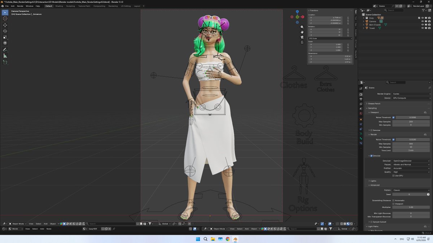433x243 pixels.
Task: Toggle Render Noise Threshold checkbox
Action: (393, 140)
